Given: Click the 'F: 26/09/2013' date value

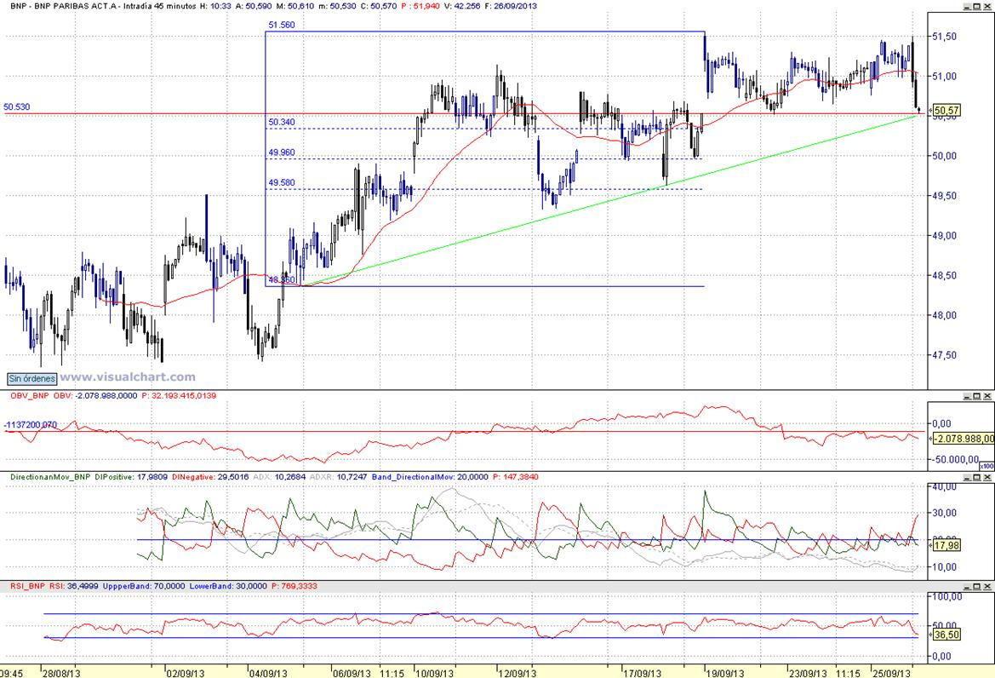Looking at the screenshot, I should pos(511,6).
